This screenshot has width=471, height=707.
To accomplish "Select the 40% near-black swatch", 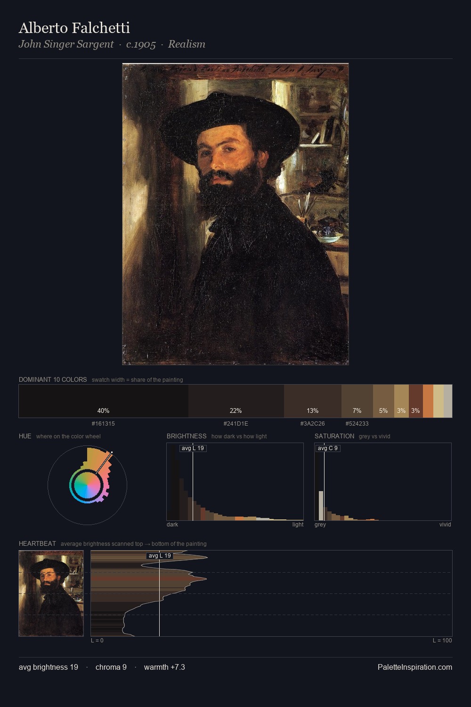I will 104,401.
